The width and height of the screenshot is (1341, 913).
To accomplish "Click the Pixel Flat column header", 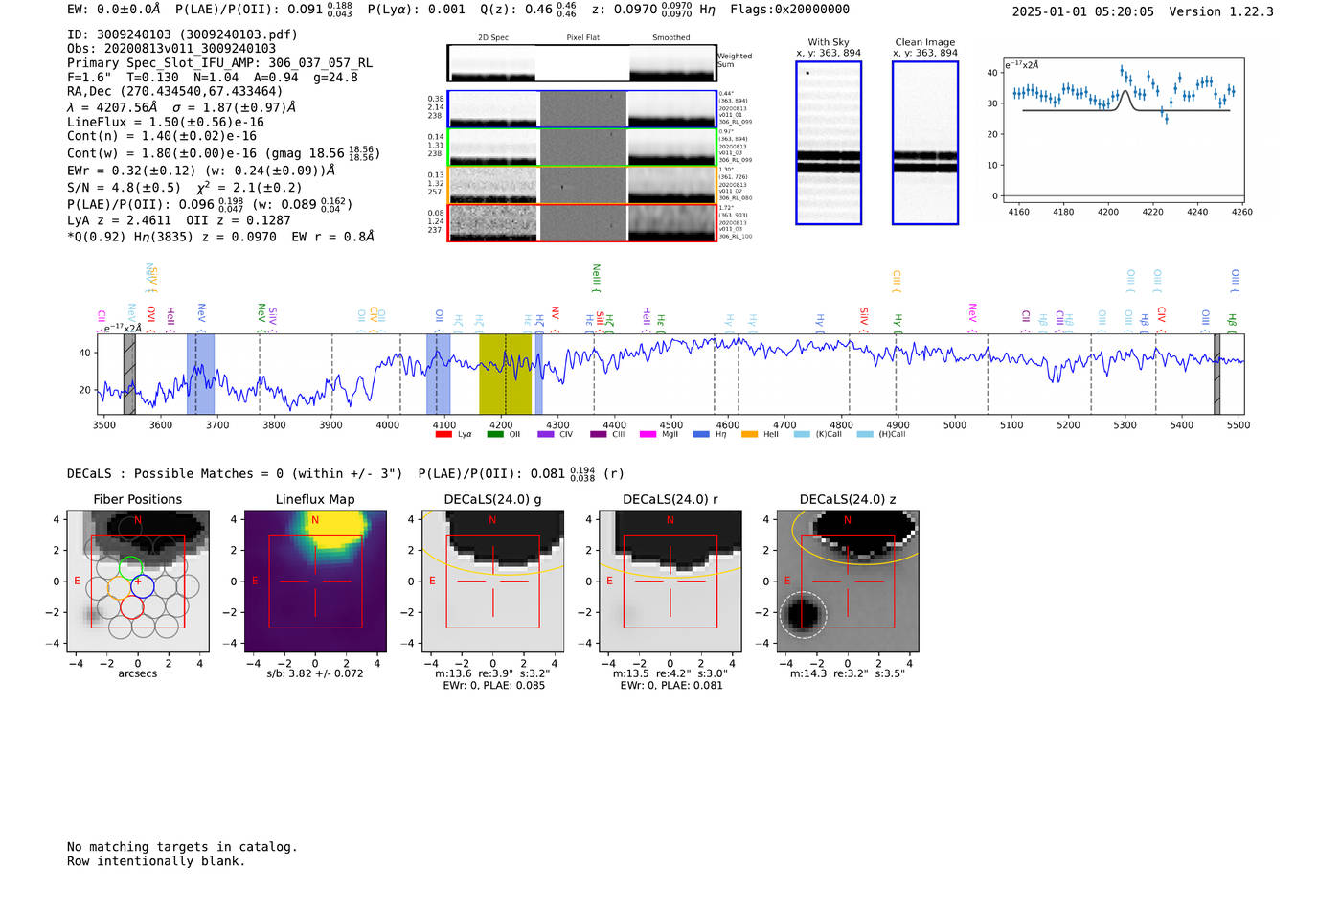I will click(583, 38).
